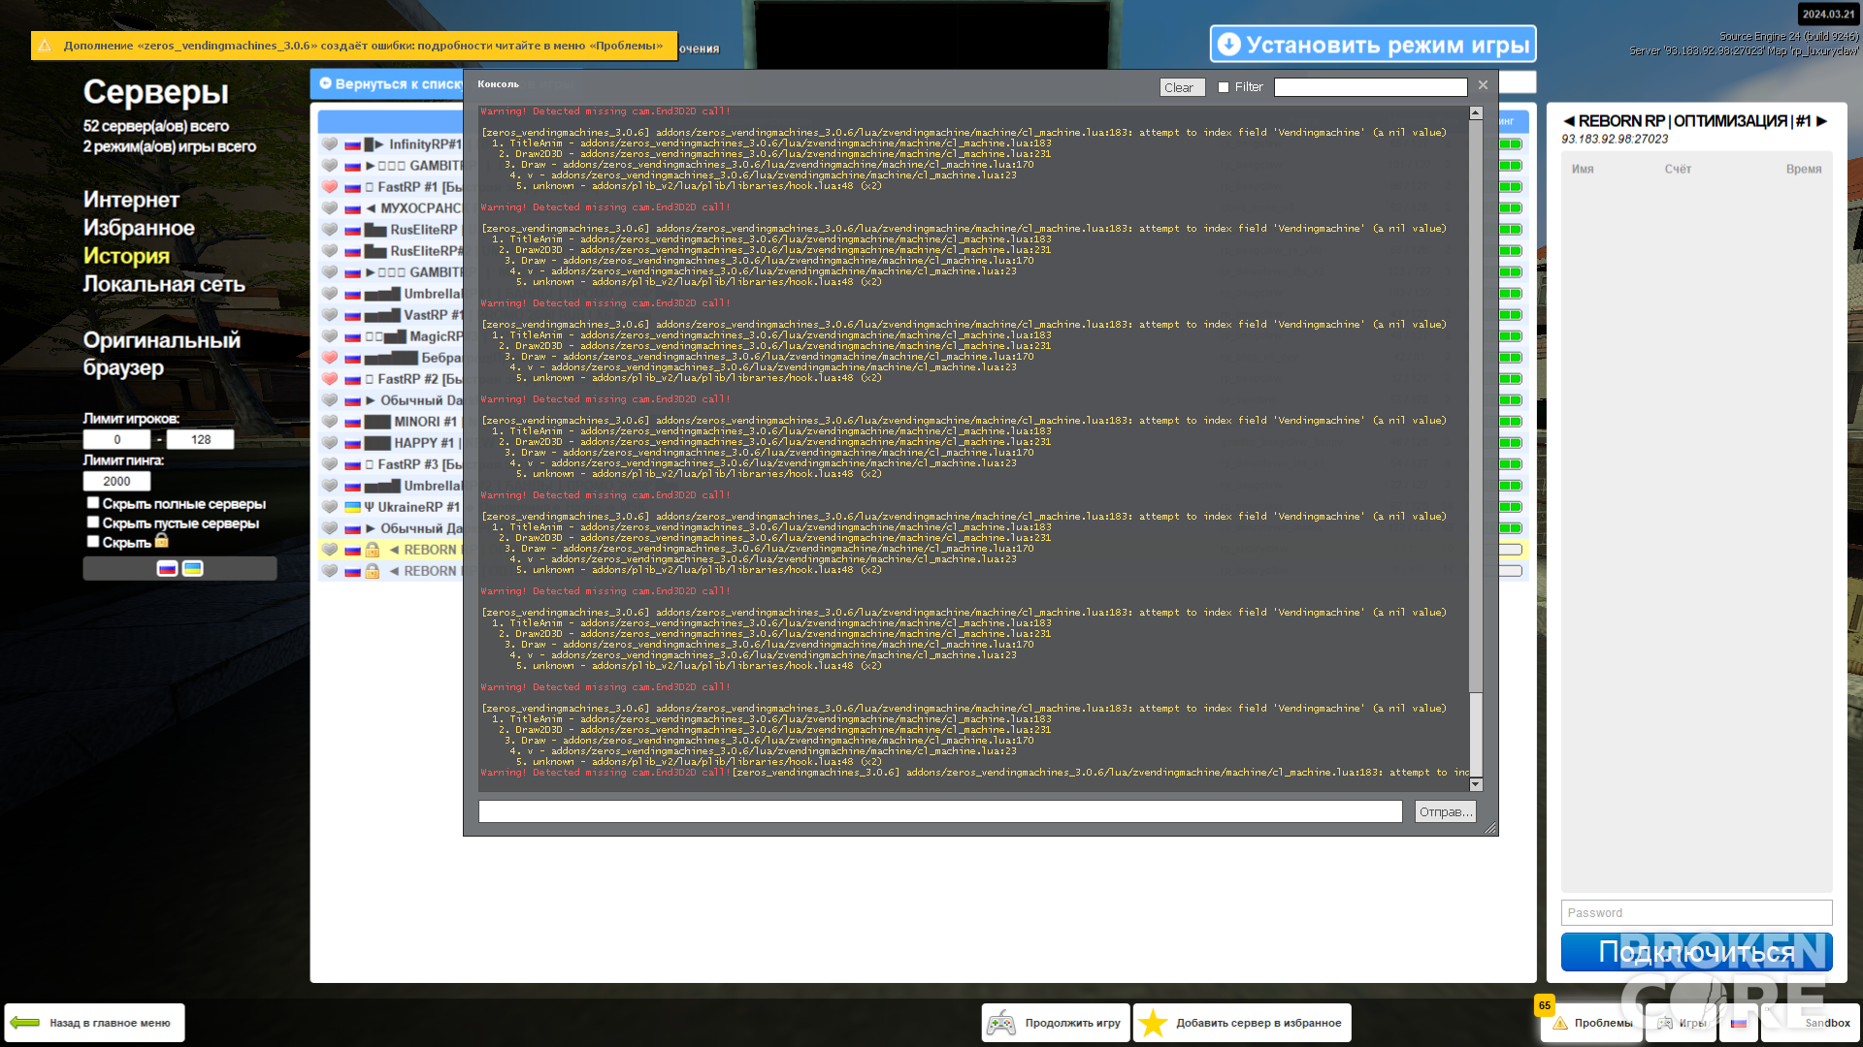1863x1047 pixels.
Task: Switch to previous server with left arrow
Action: (x=1568, y=121)
